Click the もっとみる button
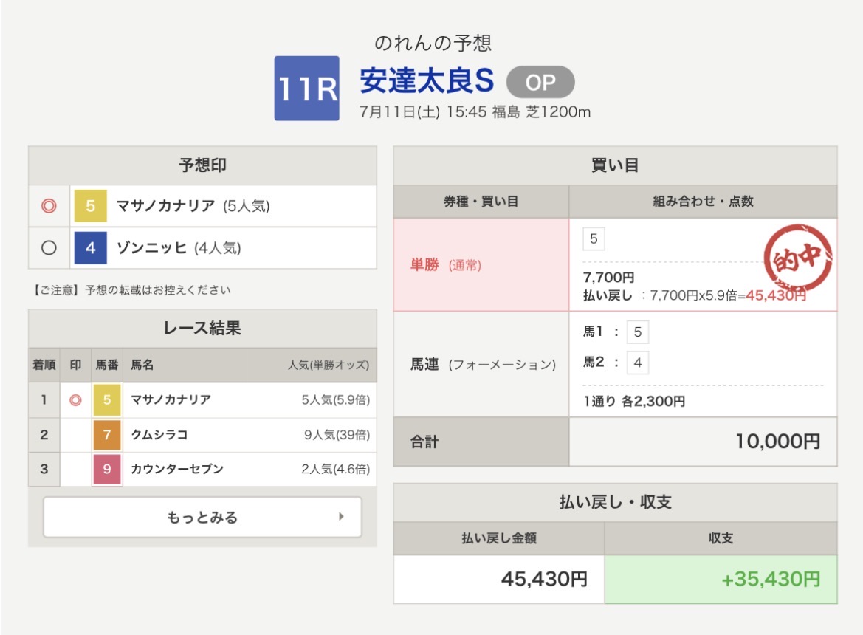 coord(202,518)
